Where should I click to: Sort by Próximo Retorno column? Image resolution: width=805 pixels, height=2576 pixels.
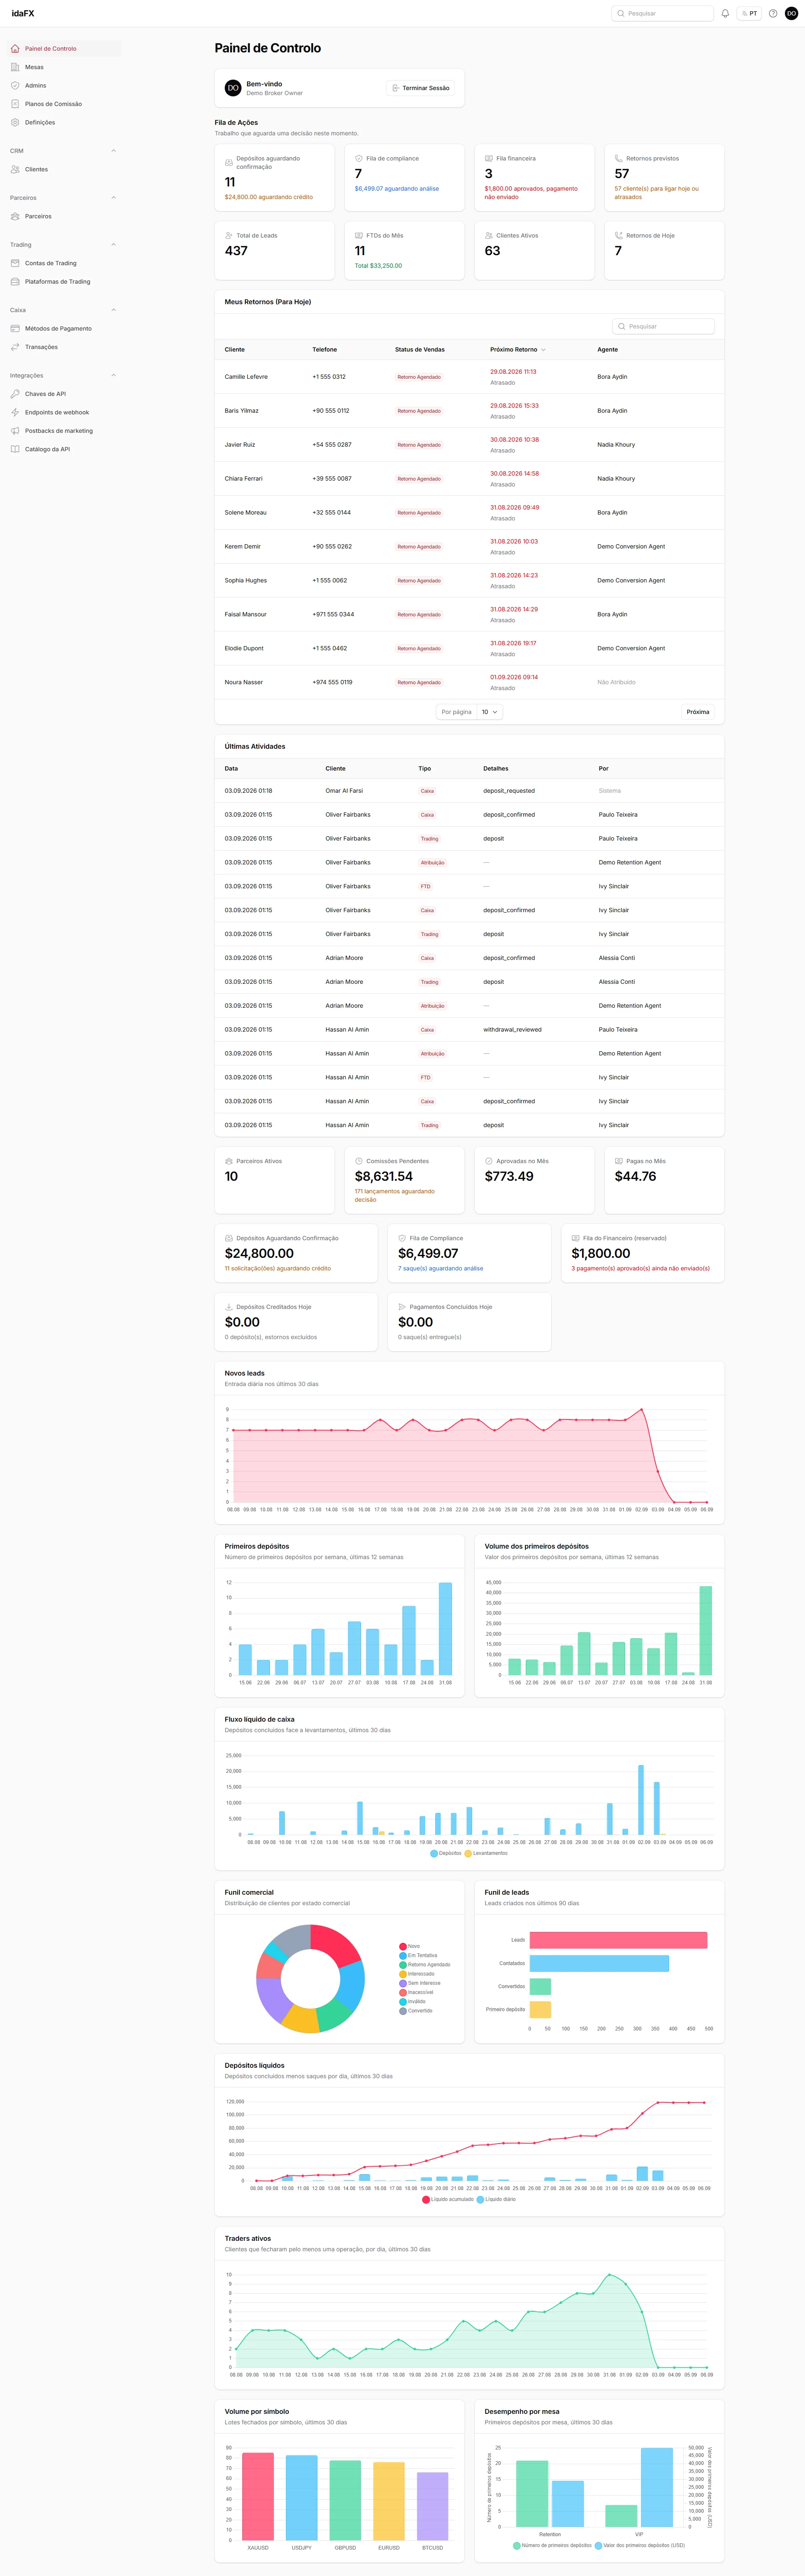coord(518,350)
